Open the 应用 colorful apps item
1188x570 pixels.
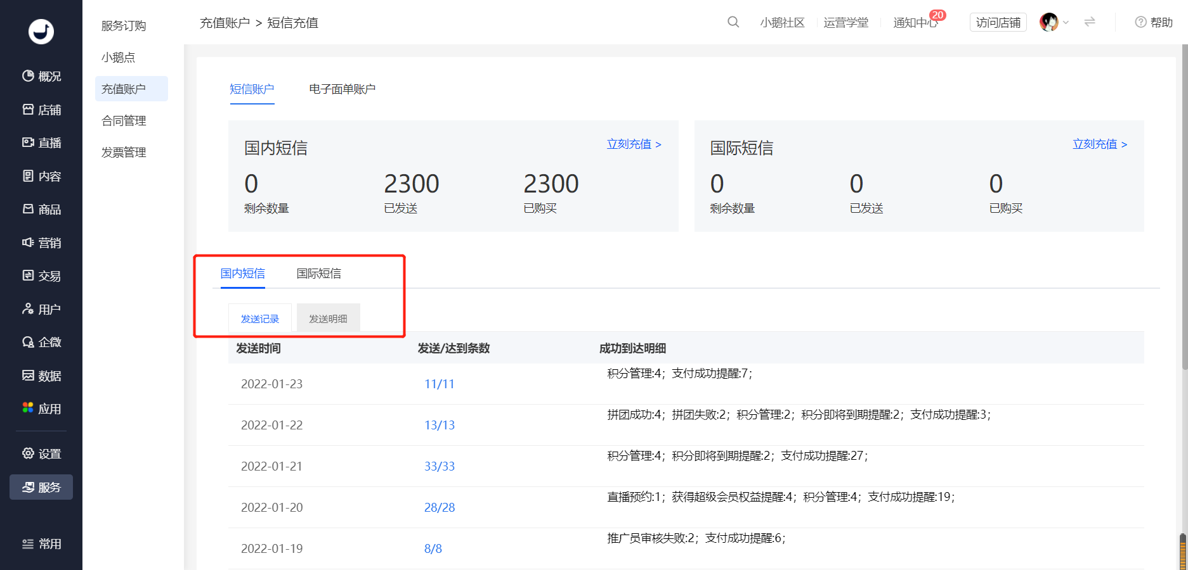pos(42,408)
